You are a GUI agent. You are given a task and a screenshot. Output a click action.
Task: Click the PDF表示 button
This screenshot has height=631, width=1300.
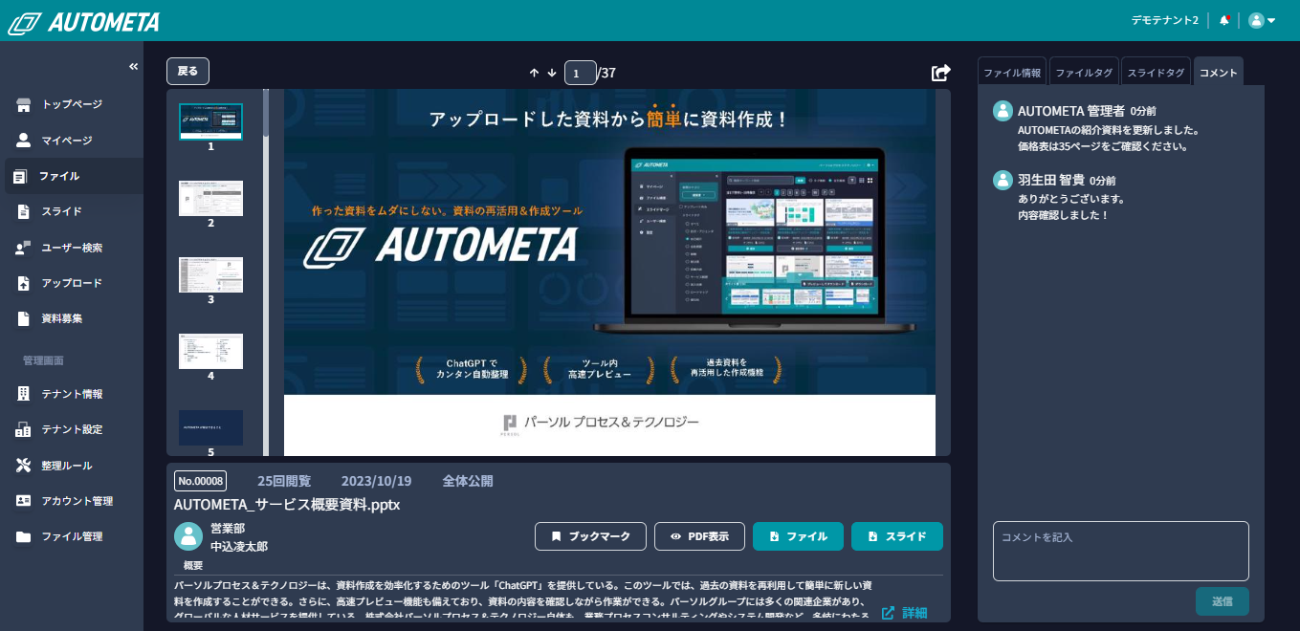pos(699,536)
